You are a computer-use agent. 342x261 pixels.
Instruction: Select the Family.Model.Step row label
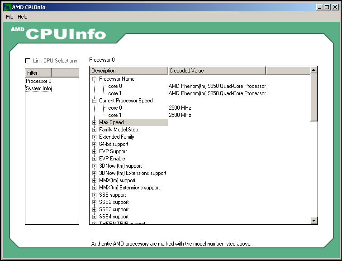(x=119, y=130)
